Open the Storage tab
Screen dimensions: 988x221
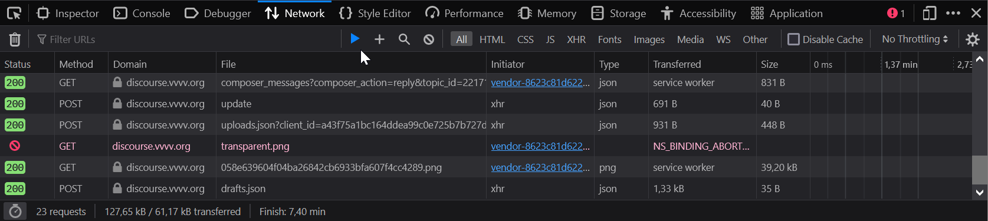[618, 13]
